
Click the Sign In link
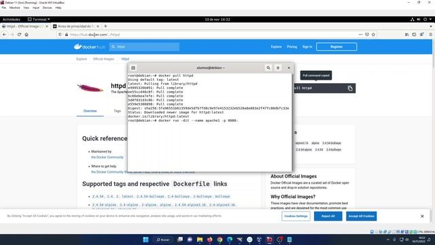click(307, 47)
